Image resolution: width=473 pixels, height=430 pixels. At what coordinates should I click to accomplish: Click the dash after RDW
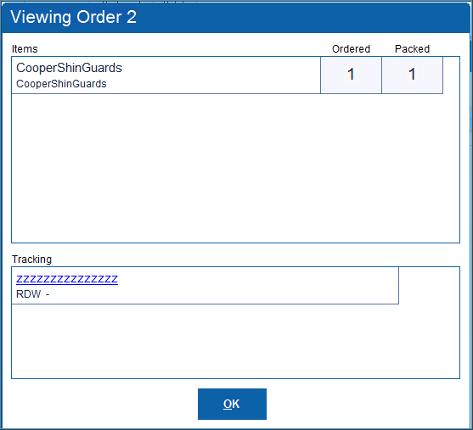point(48,294)
